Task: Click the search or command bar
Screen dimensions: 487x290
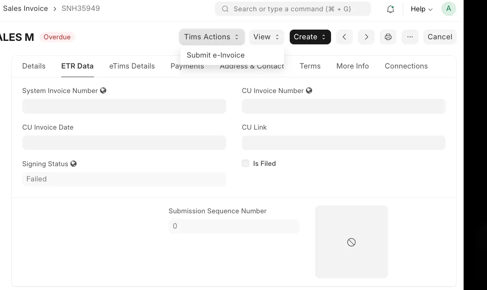Action: click(292, 9)
